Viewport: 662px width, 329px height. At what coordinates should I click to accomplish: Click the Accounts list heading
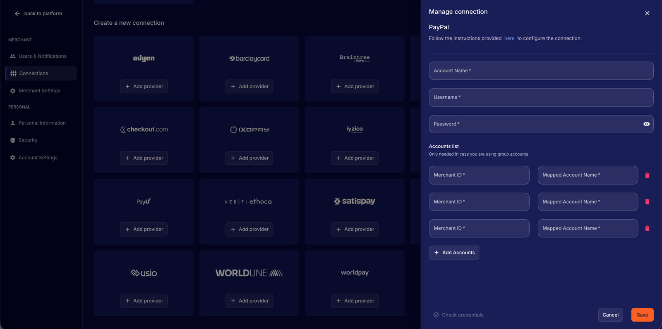(x=444, y=147)
